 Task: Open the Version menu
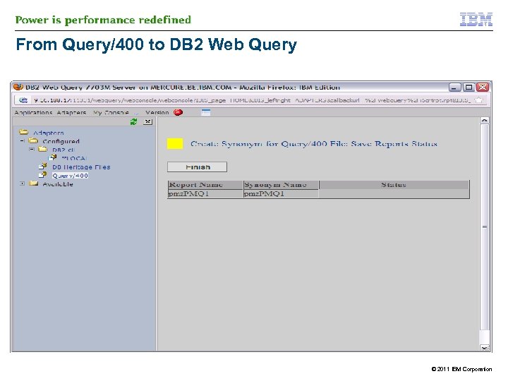coord(157,112)
